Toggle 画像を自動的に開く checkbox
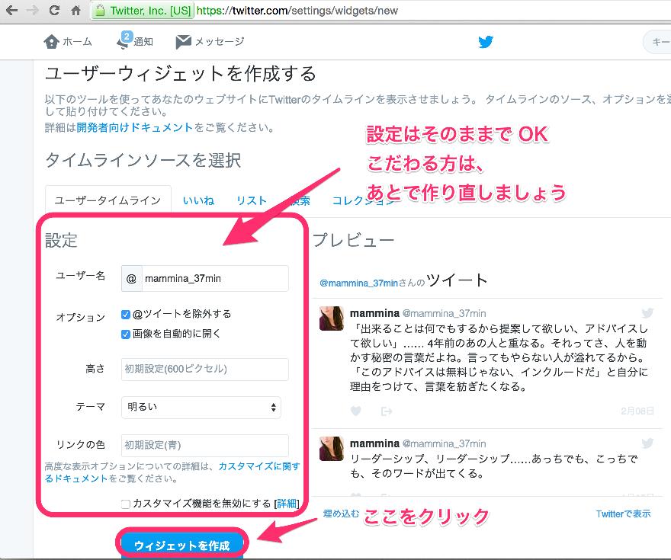 (125, 334)
